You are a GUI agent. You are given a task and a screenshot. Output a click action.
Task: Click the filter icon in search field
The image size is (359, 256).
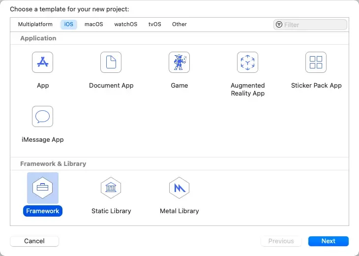pyautogui.click(x=279, y=25)
